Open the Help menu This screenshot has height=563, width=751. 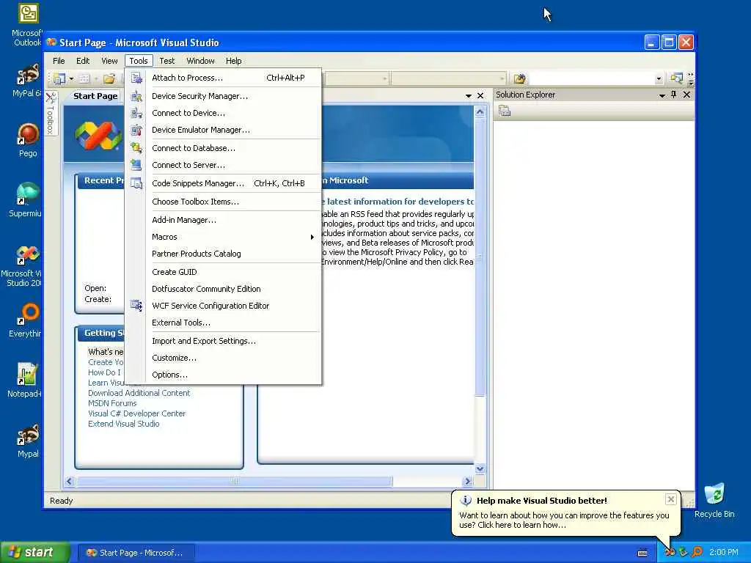click(x=233, y=61)
